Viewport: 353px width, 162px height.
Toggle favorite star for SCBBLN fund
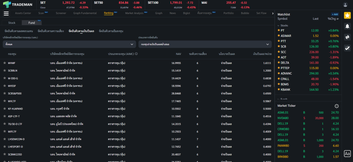4,71
